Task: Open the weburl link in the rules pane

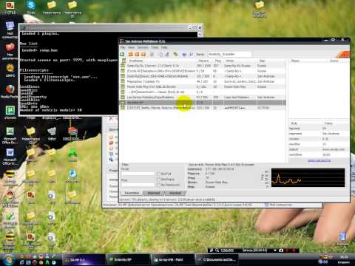Action: pyautogui.click(x=319, y=160)
